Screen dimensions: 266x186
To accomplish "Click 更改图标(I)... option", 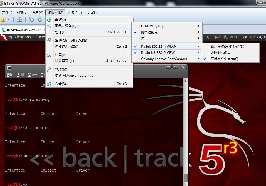I will click(230, 53).
